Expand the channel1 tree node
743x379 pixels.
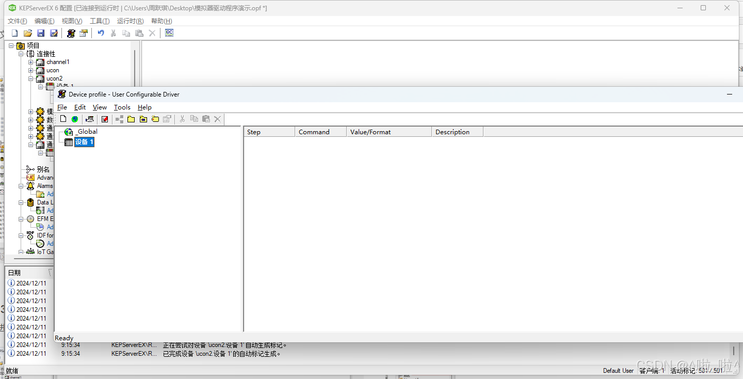30,61
